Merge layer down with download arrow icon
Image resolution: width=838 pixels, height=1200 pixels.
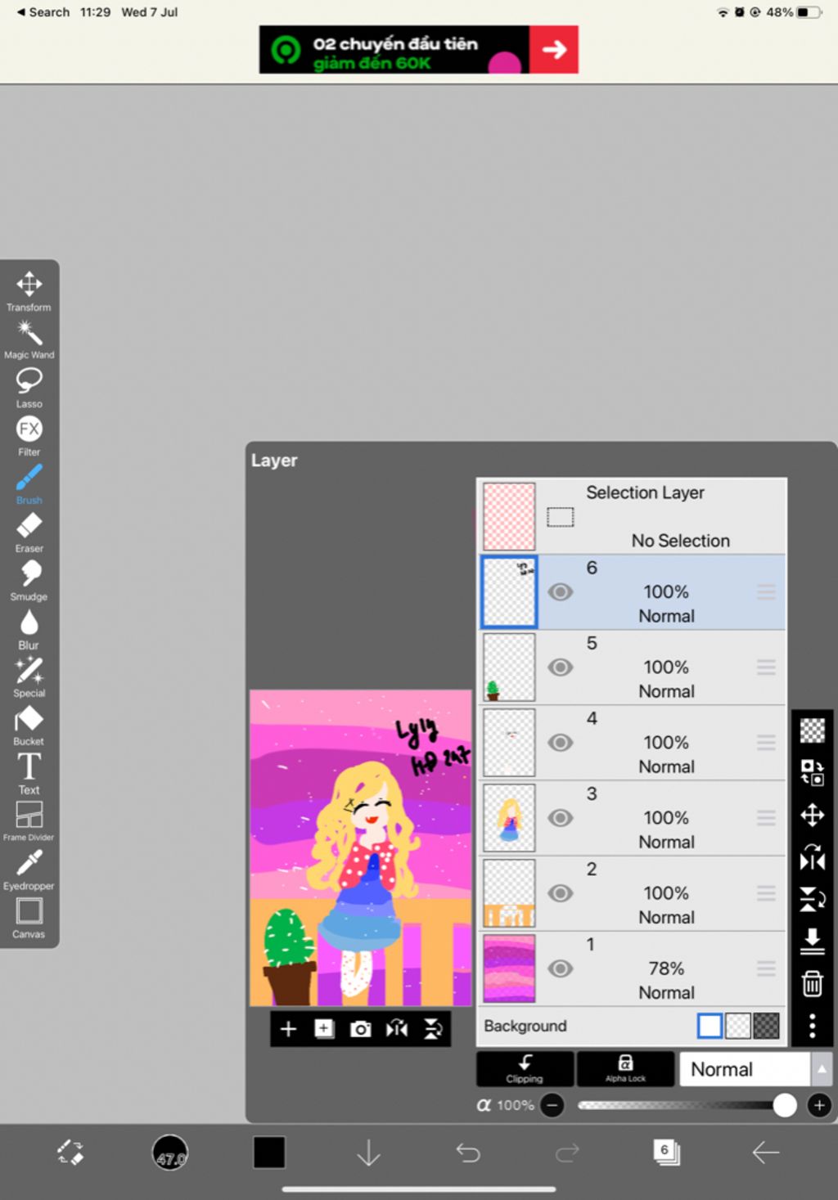[812, 941]
